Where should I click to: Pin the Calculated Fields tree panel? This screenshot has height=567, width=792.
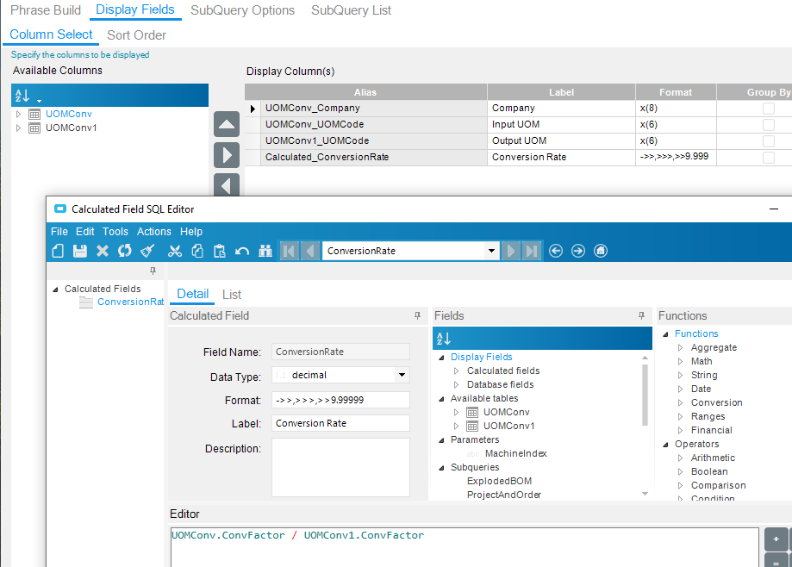click(x=153, y=271)
